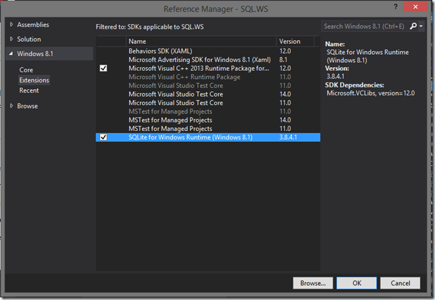Focus the Search Windows 8.1 field
Image resolution: width=435 pixels, height=300 pixels.
pyautogui.click(x=365, y=26)
